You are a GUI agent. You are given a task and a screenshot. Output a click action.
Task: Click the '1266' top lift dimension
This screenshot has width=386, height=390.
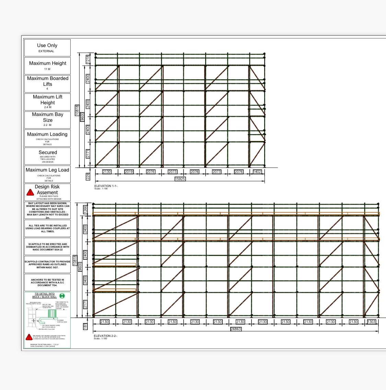click(85, 210)
